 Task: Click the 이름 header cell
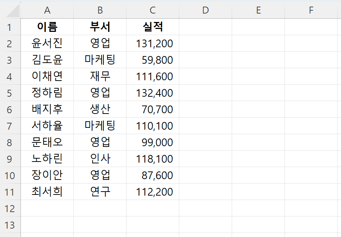(47, 27)
